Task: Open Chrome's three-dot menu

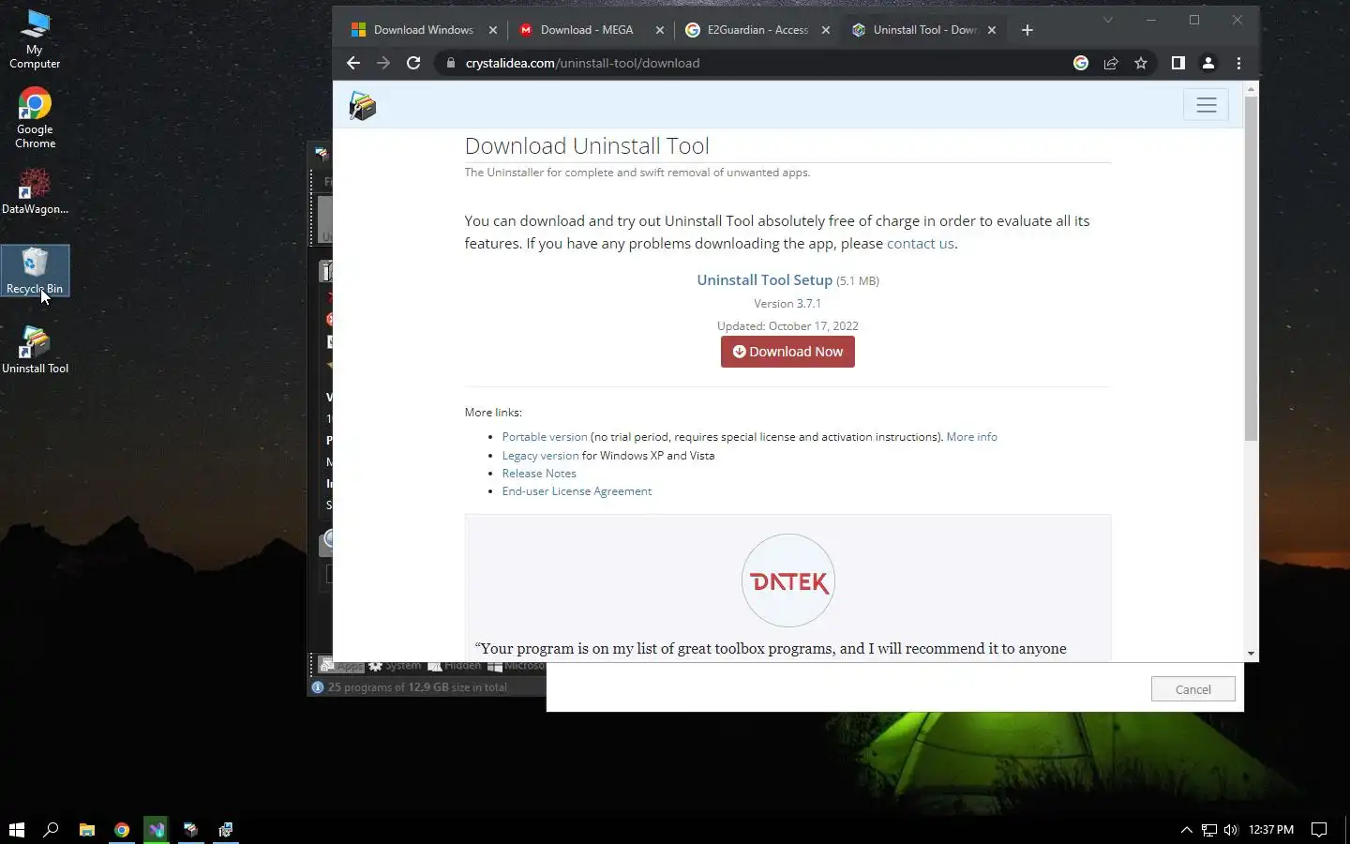Action: (1238, 63)
